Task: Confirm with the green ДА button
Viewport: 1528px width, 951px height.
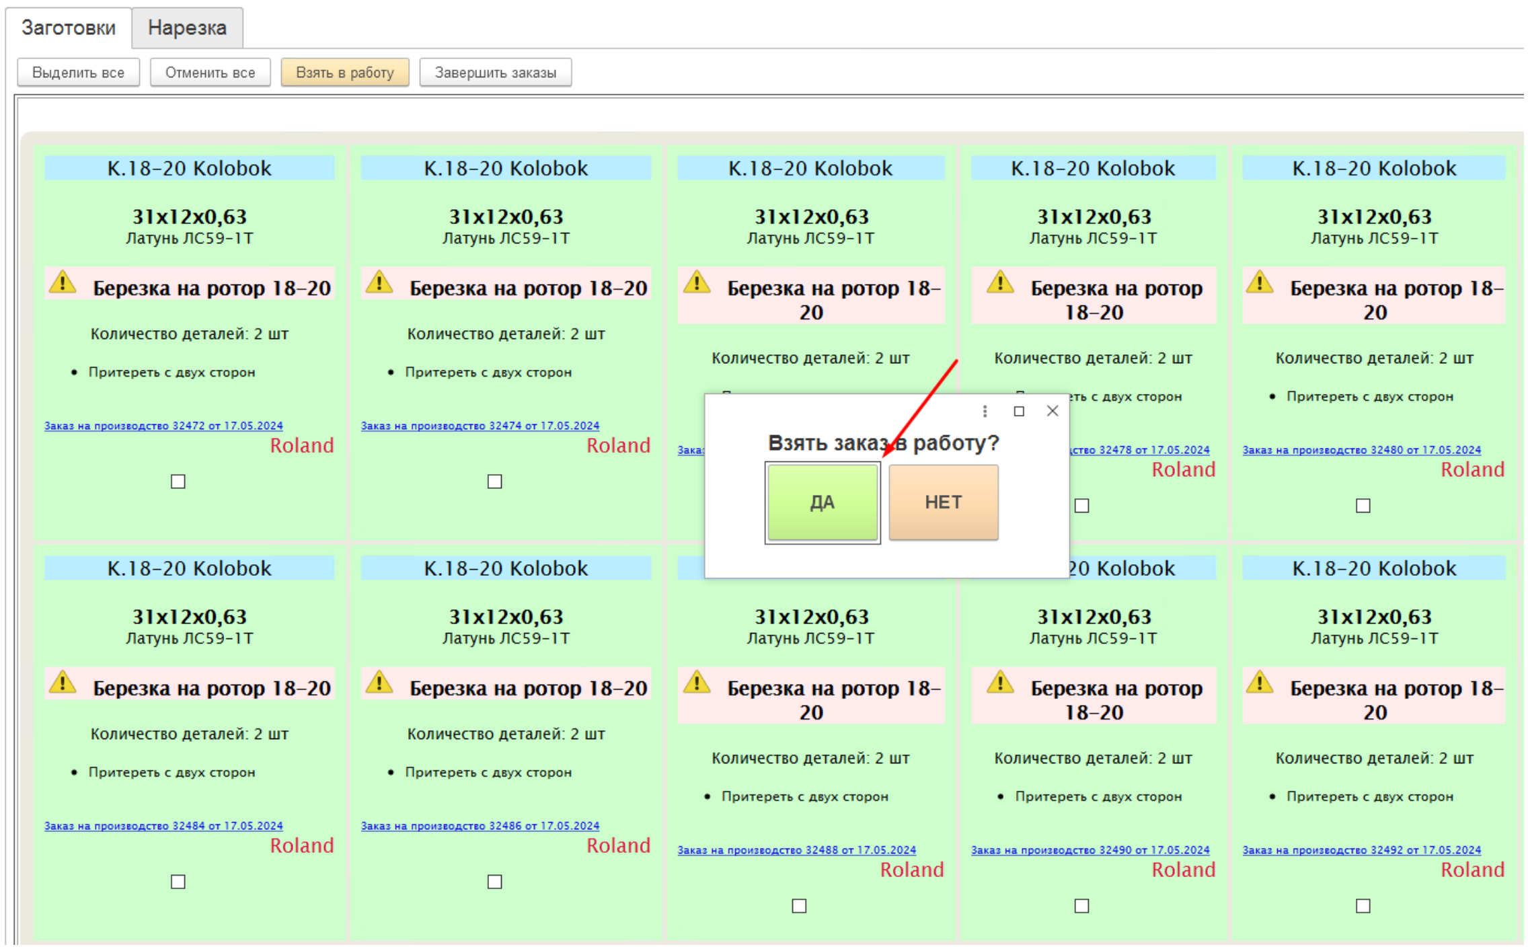Action: pos(822,502)
